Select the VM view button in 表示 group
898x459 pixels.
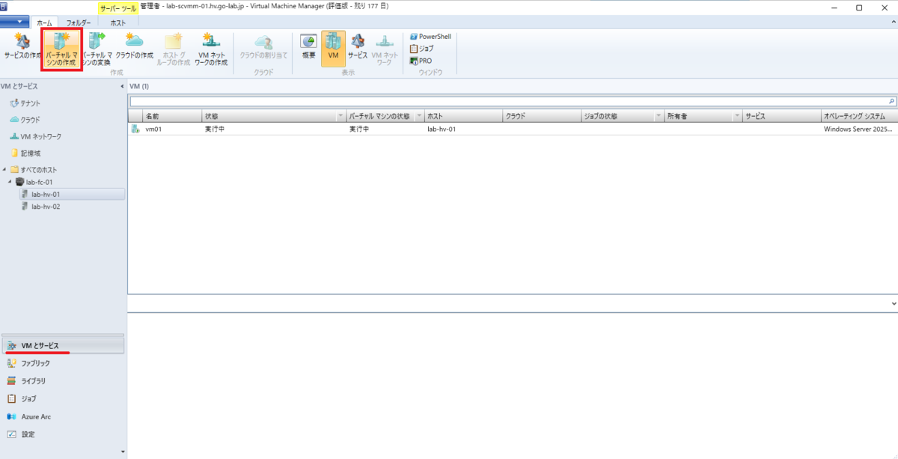[334, 48]
